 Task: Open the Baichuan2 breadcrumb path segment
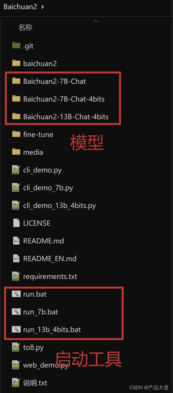[20, 7]
